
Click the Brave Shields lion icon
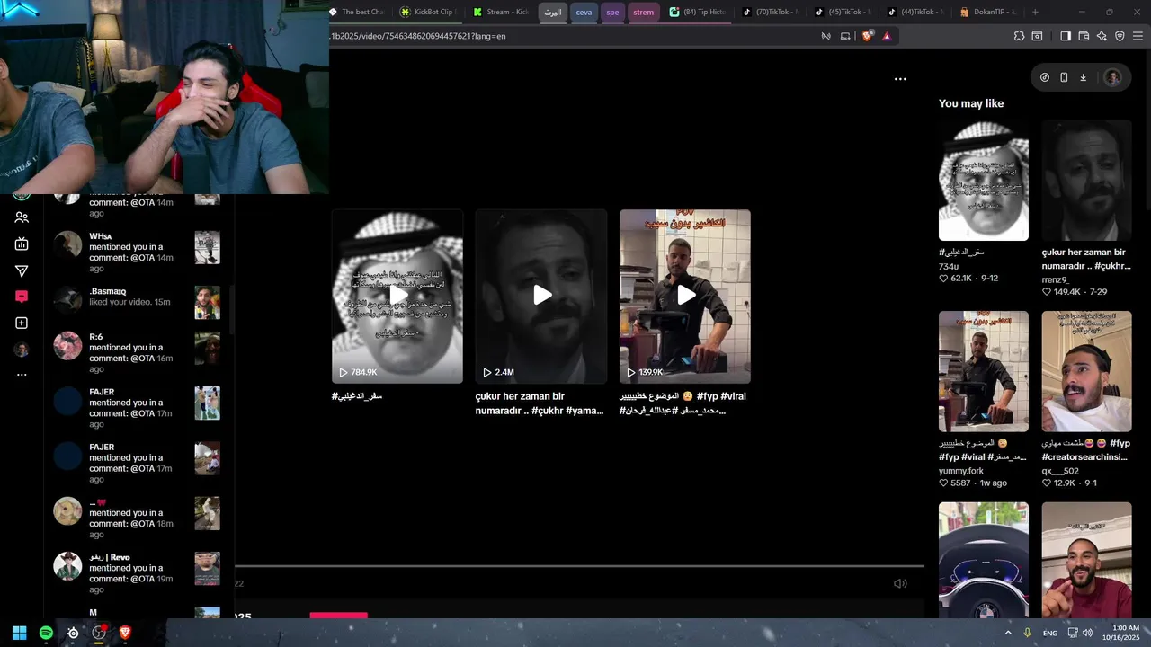point(867,36)
